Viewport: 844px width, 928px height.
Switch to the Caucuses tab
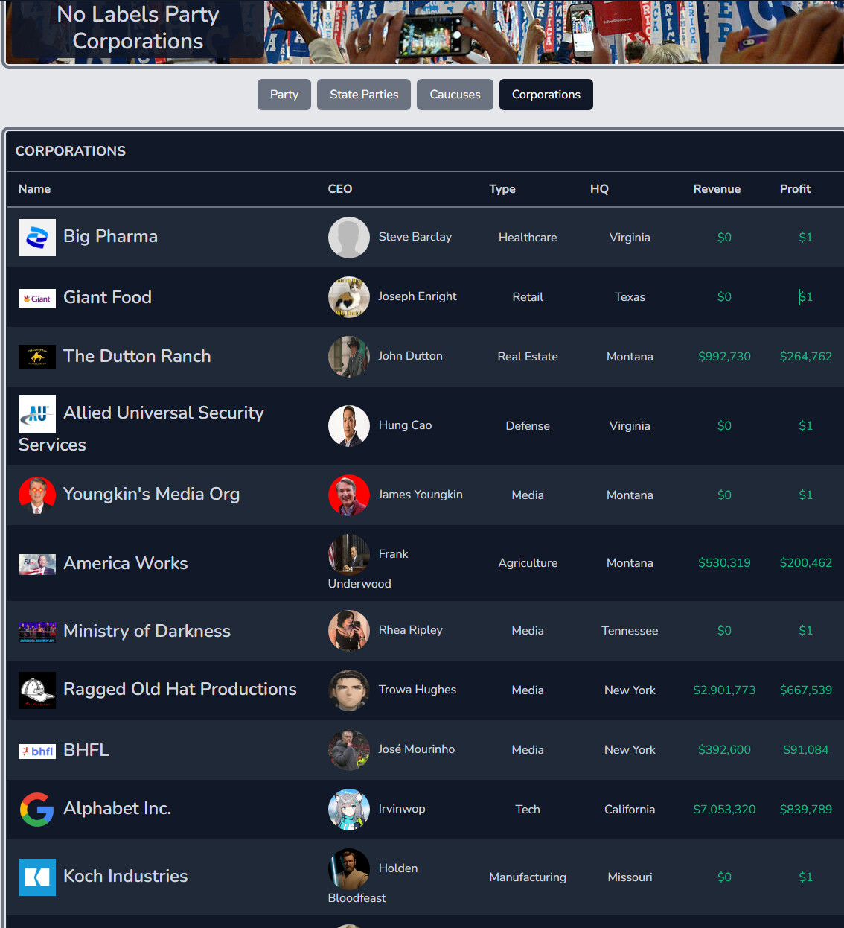pyautogui.click(x=455, y=95)
